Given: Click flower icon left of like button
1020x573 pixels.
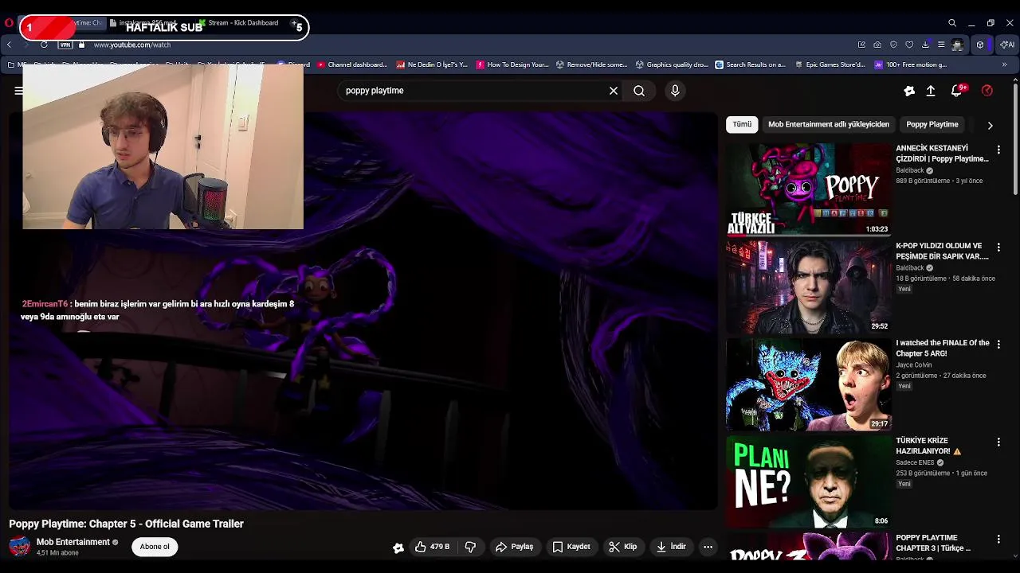Looking at the screenshot, I should tap(398, 548).
